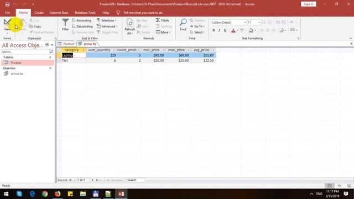Open the File menu
The width and height of the screenshot is (354, 199).
tap(7, 13)
